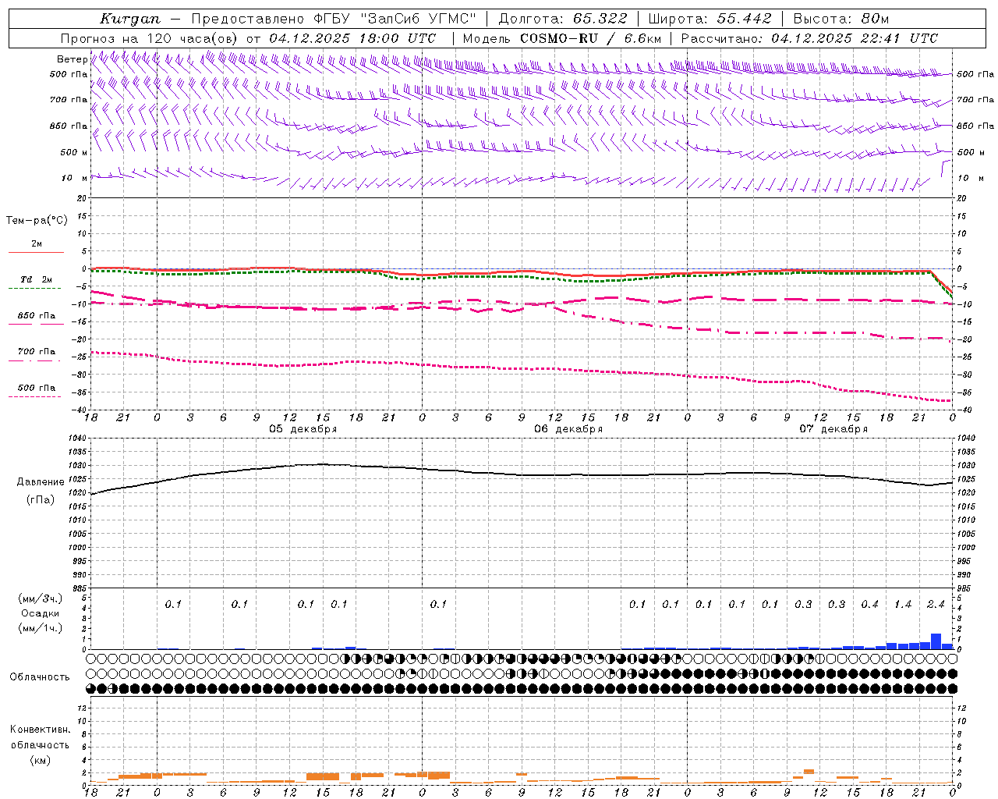
Task: Click the "850 гПа" temperature legend entry
Action: pyautogui.click(x=37, y=316)
